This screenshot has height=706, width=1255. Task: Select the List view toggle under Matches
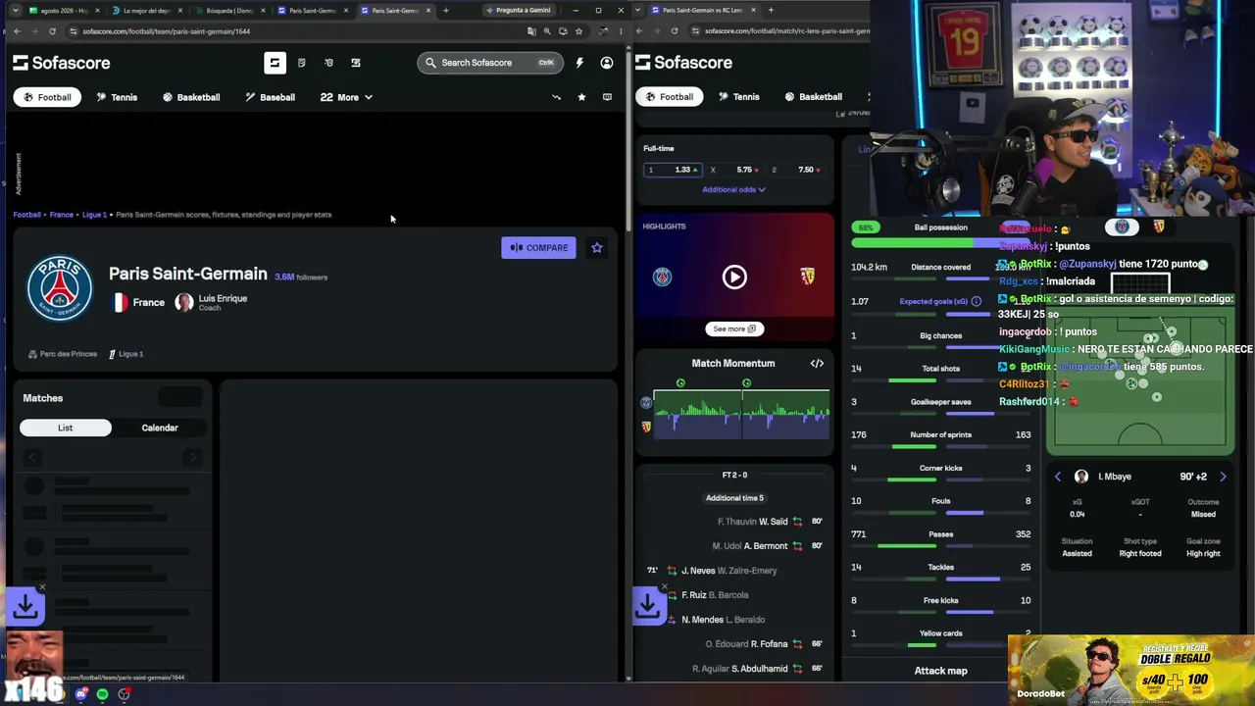point(65,428)
